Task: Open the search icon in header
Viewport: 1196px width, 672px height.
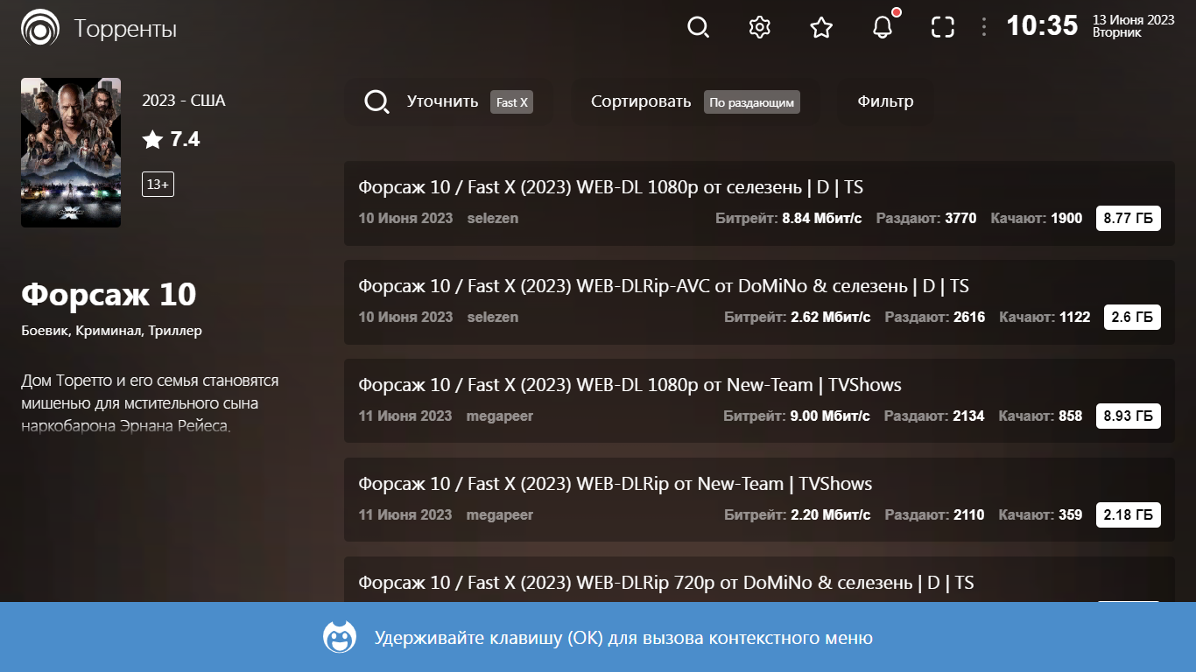Action: [698, 28]
